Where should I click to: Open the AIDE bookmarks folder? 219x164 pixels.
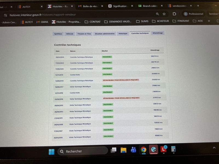click(198, 21)
